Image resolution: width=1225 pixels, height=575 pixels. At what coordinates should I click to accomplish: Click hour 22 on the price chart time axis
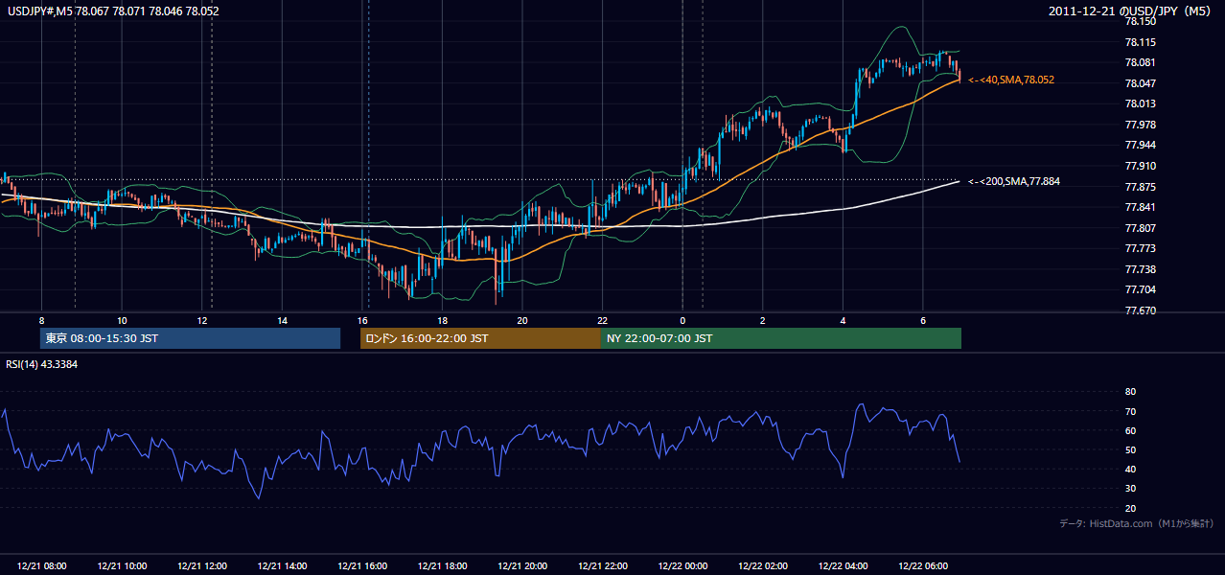602,320
